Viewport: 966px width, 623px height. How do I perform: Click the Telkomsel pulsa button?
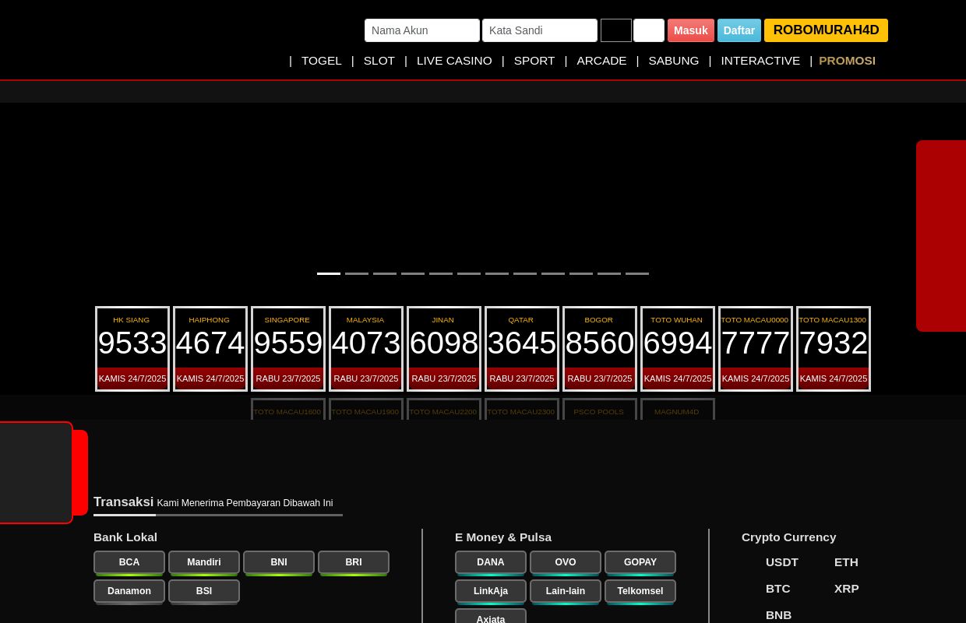[640, 591]
